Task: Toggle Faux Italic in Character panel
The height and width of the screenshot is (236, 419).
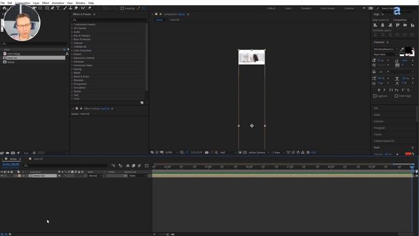Action: pyautogui.click(x=384, y=90)
